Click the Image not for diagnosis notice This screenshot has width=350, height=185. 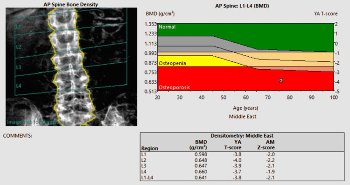(x=36, y=122)
